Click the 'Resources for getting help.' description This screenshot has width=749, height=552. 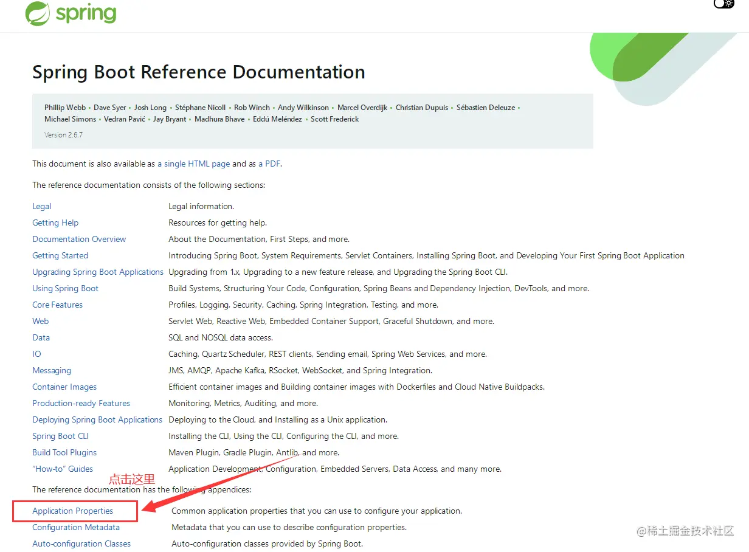point(218,223)
